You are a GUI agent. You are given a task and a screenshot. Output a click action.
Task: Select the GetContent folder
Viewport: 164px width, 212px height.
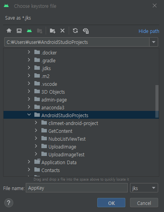60,131
